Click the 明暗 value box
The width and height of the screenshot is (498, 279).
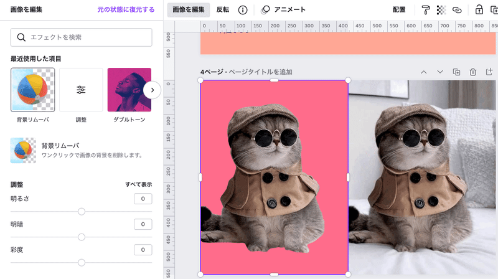click(x=143, y=224)
